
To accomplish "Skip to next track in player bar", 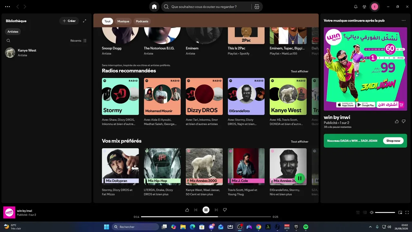I will point(216,210).
